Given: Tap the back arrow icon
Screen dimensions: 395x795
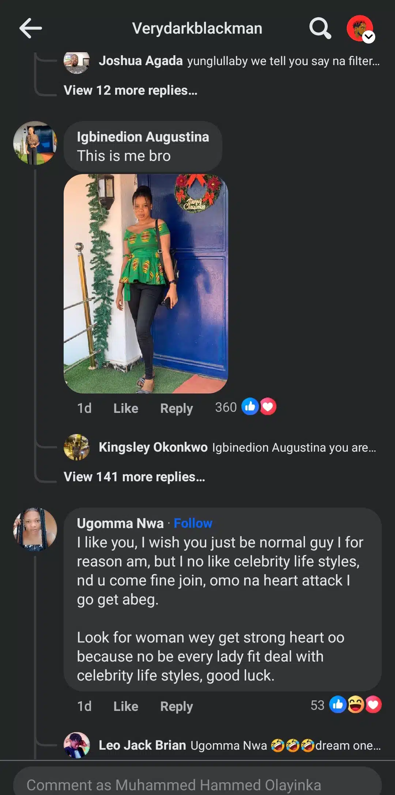Looking at the screenshot, I should click(31, 28).
